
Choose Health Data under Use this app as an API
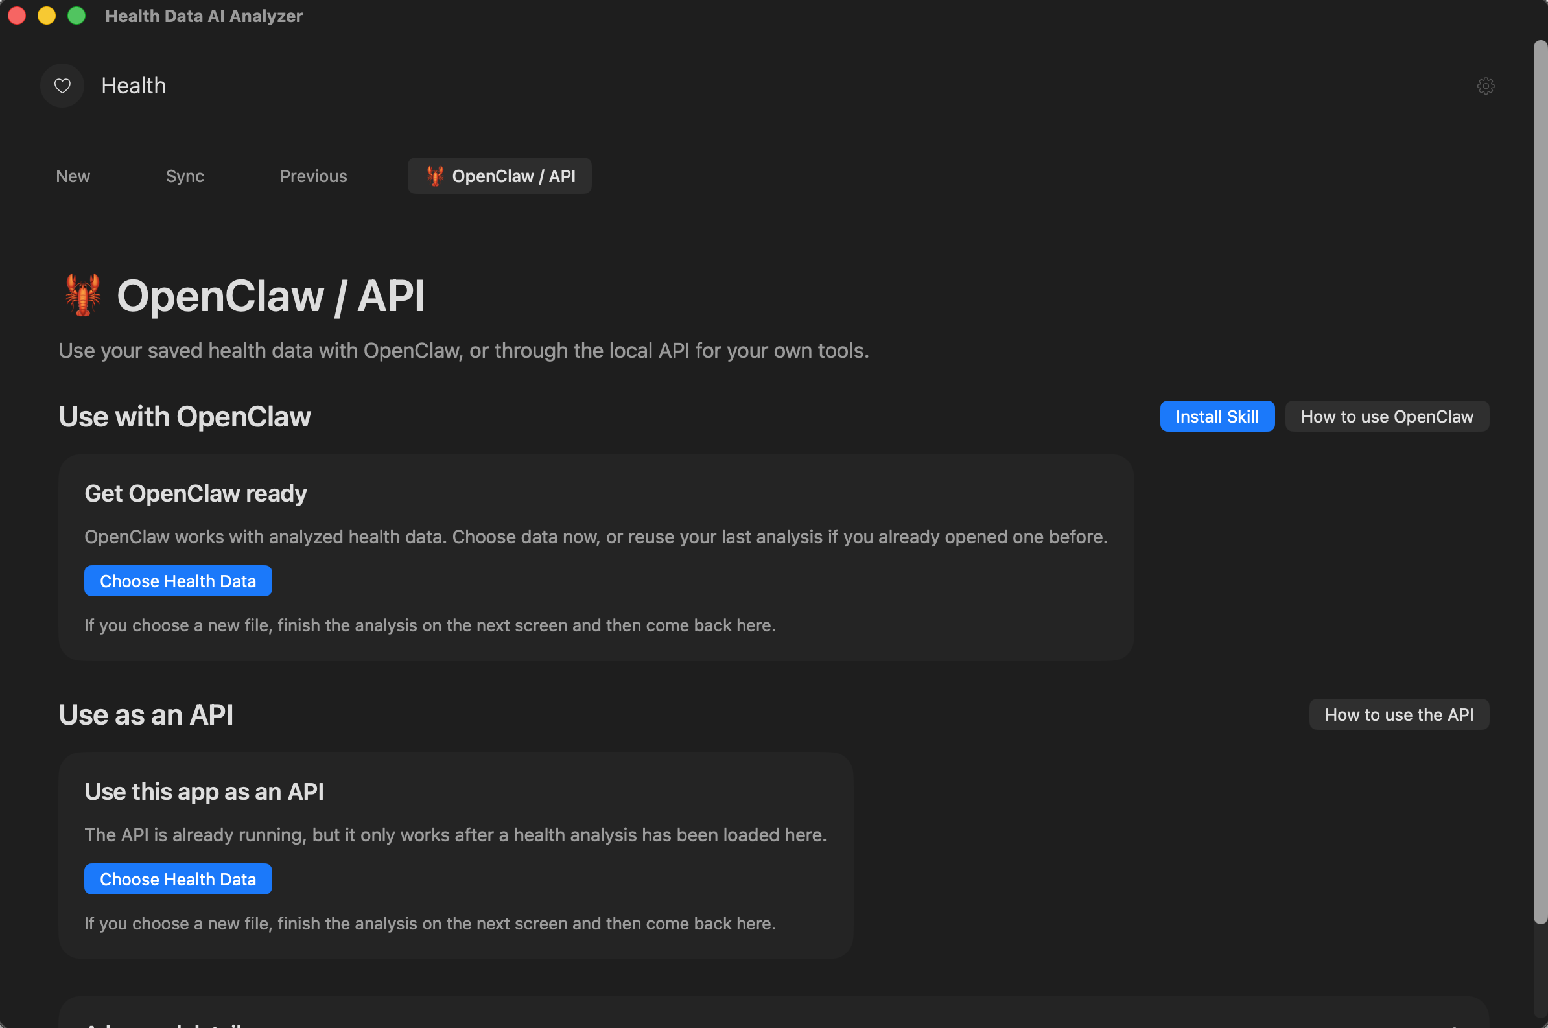point(178,879)
